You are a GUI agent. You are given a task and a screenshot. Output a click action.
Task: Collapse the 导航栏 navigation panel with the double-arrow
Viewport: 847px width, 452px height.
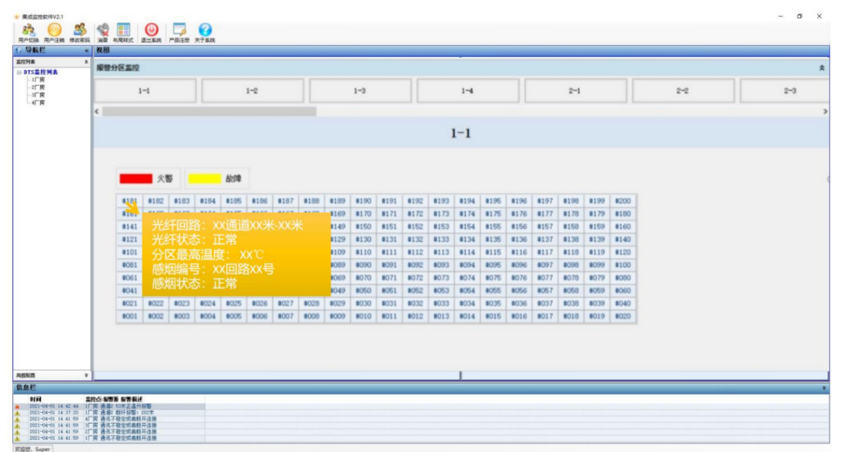(x=86, y=50)
